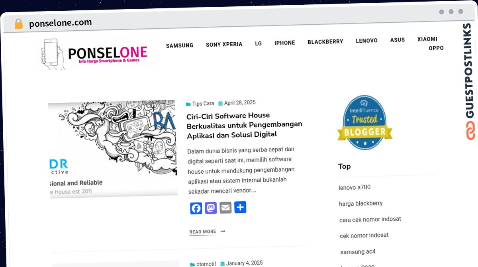
Task: Open the Sony Xperia menu item
Action: [x=224, y=44]
